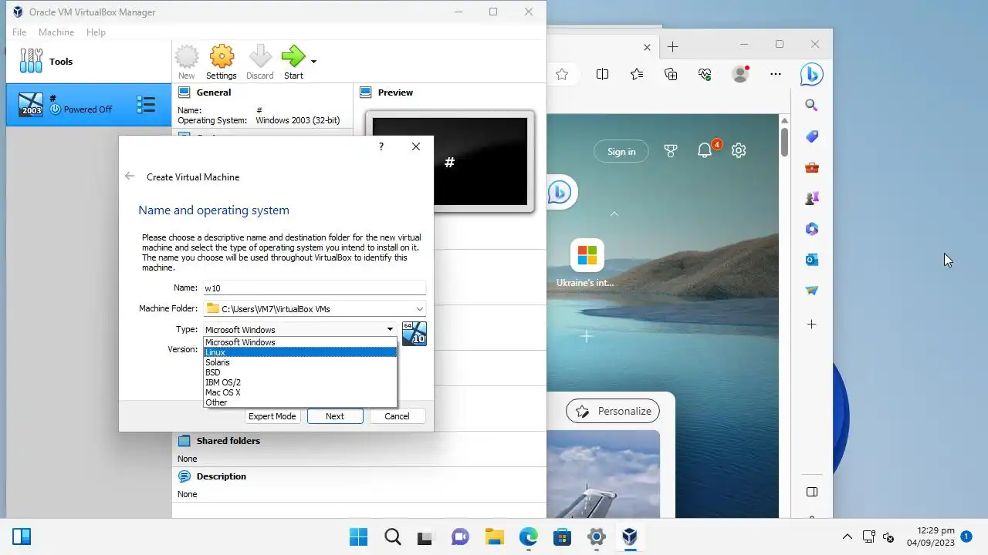Open the File menu

point(19,32)
